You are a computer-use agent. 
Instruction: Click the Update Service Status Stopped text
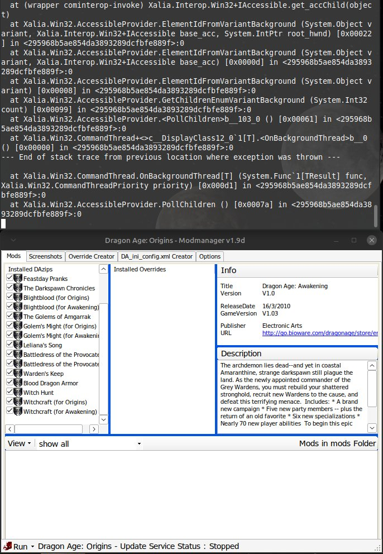[138, 546]
